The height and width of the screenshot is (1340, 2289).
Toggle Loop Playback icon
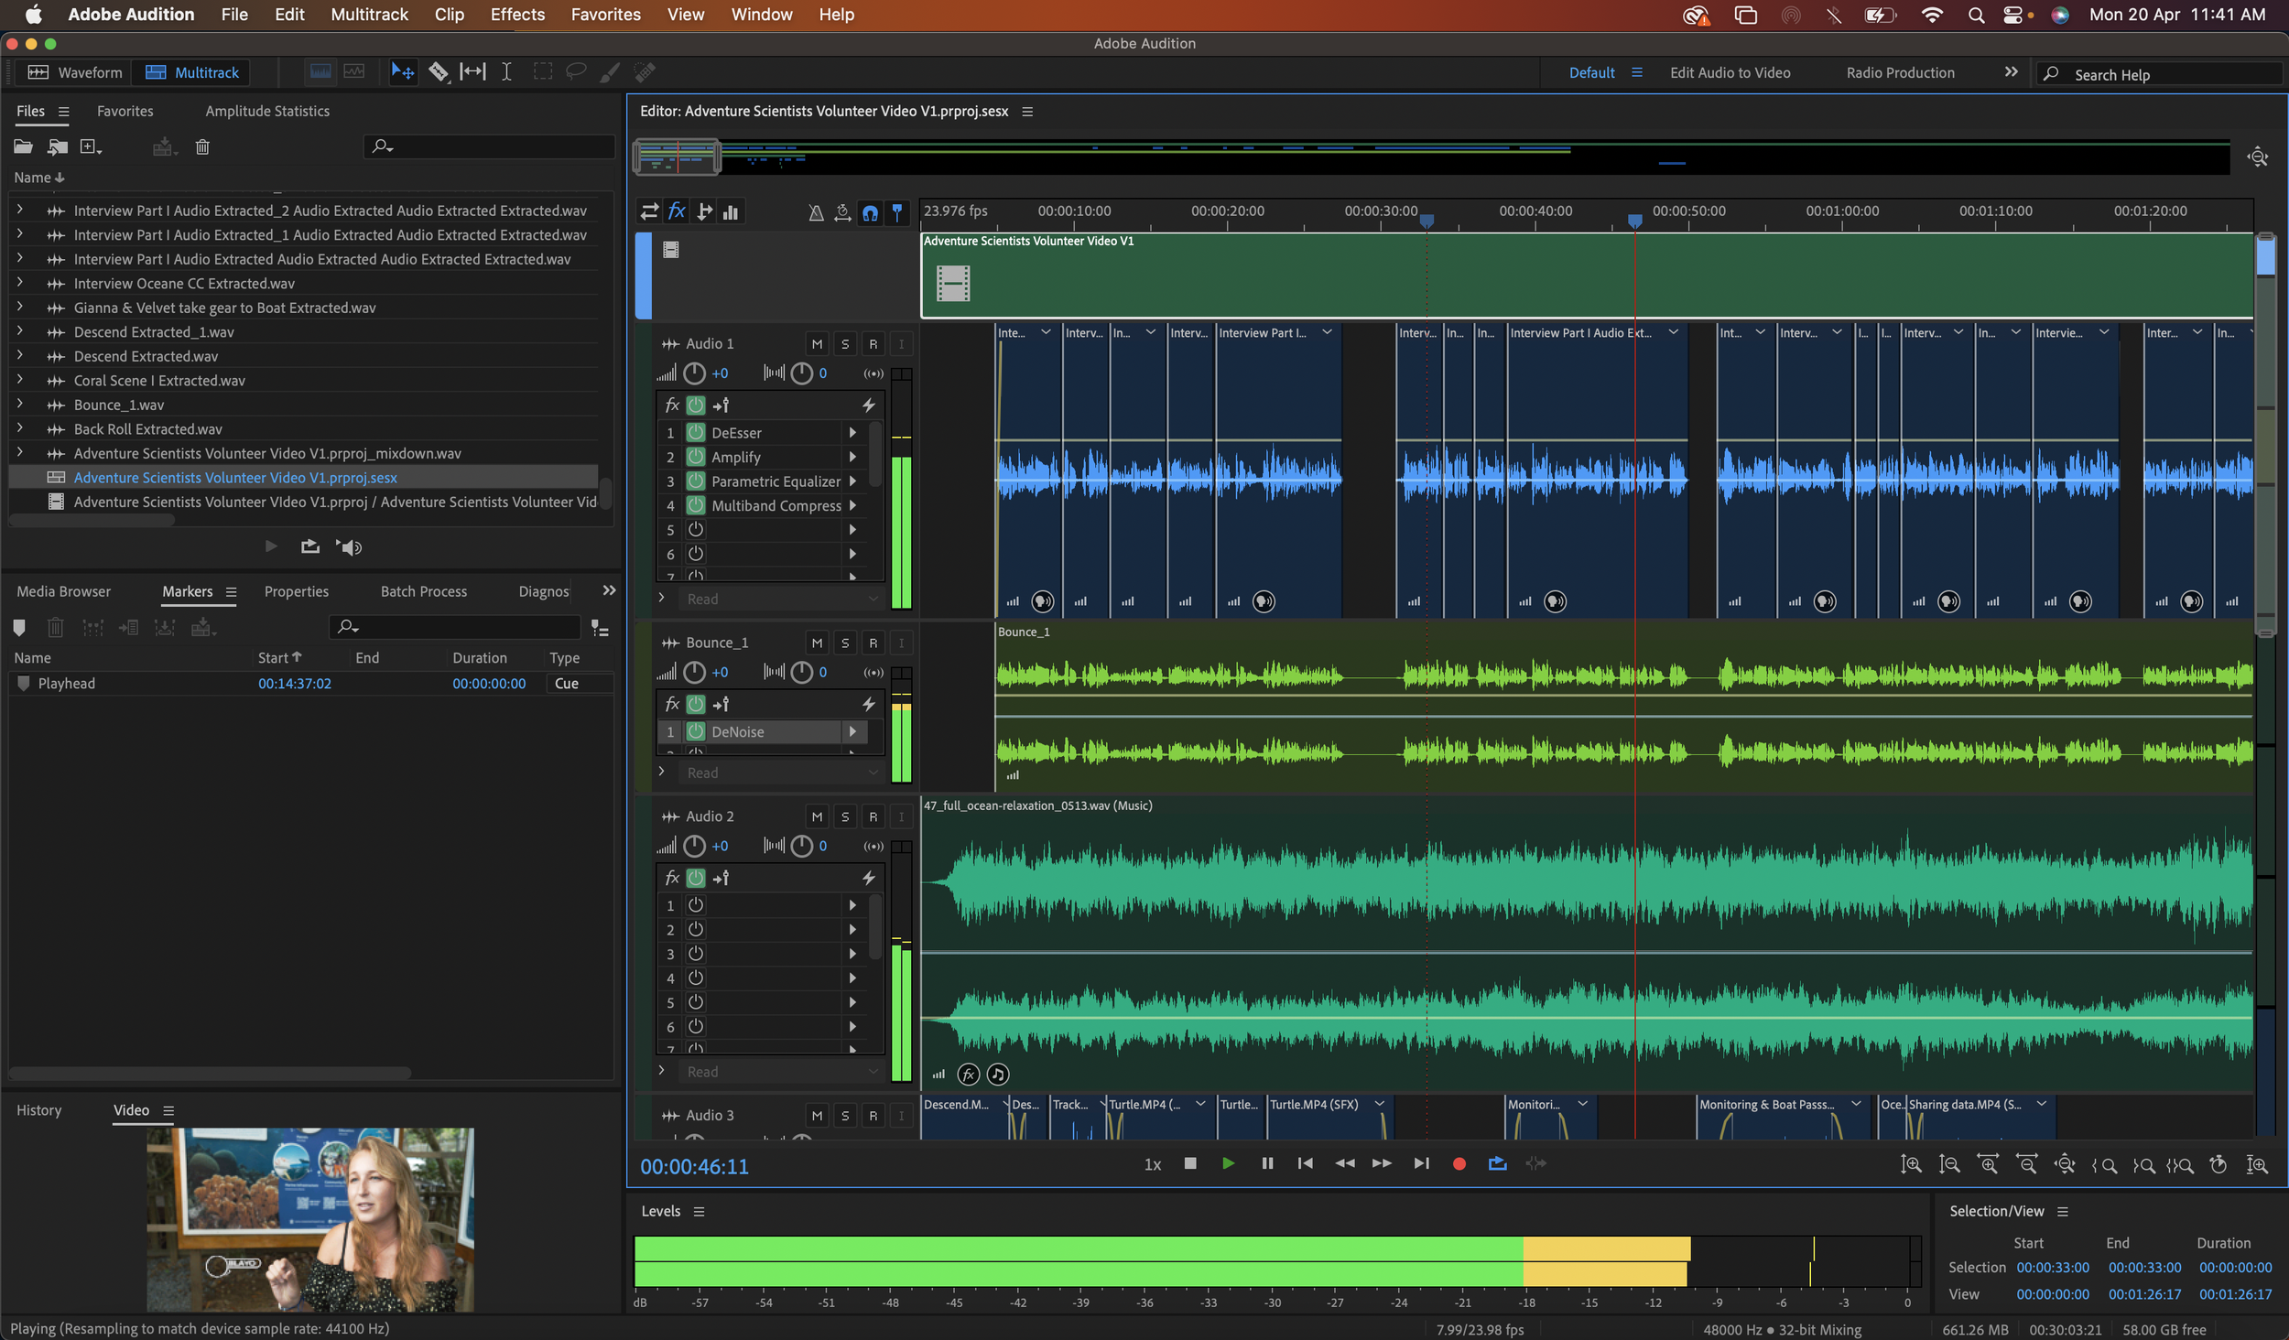(x=1497, y=1163)
